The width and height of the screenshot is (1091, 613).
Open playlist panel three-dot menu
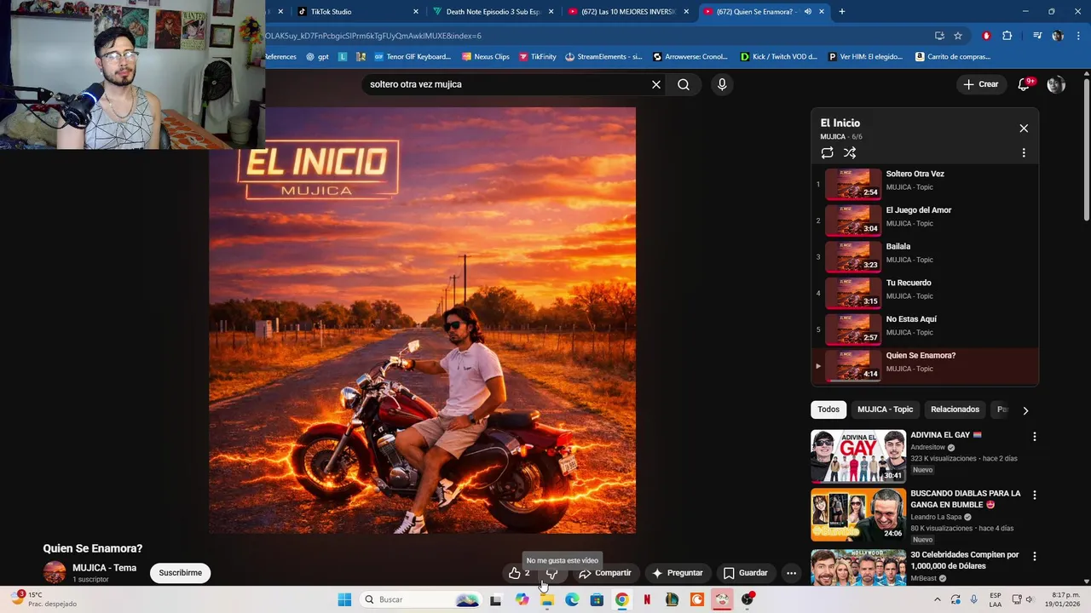[x=1024, y=152]
